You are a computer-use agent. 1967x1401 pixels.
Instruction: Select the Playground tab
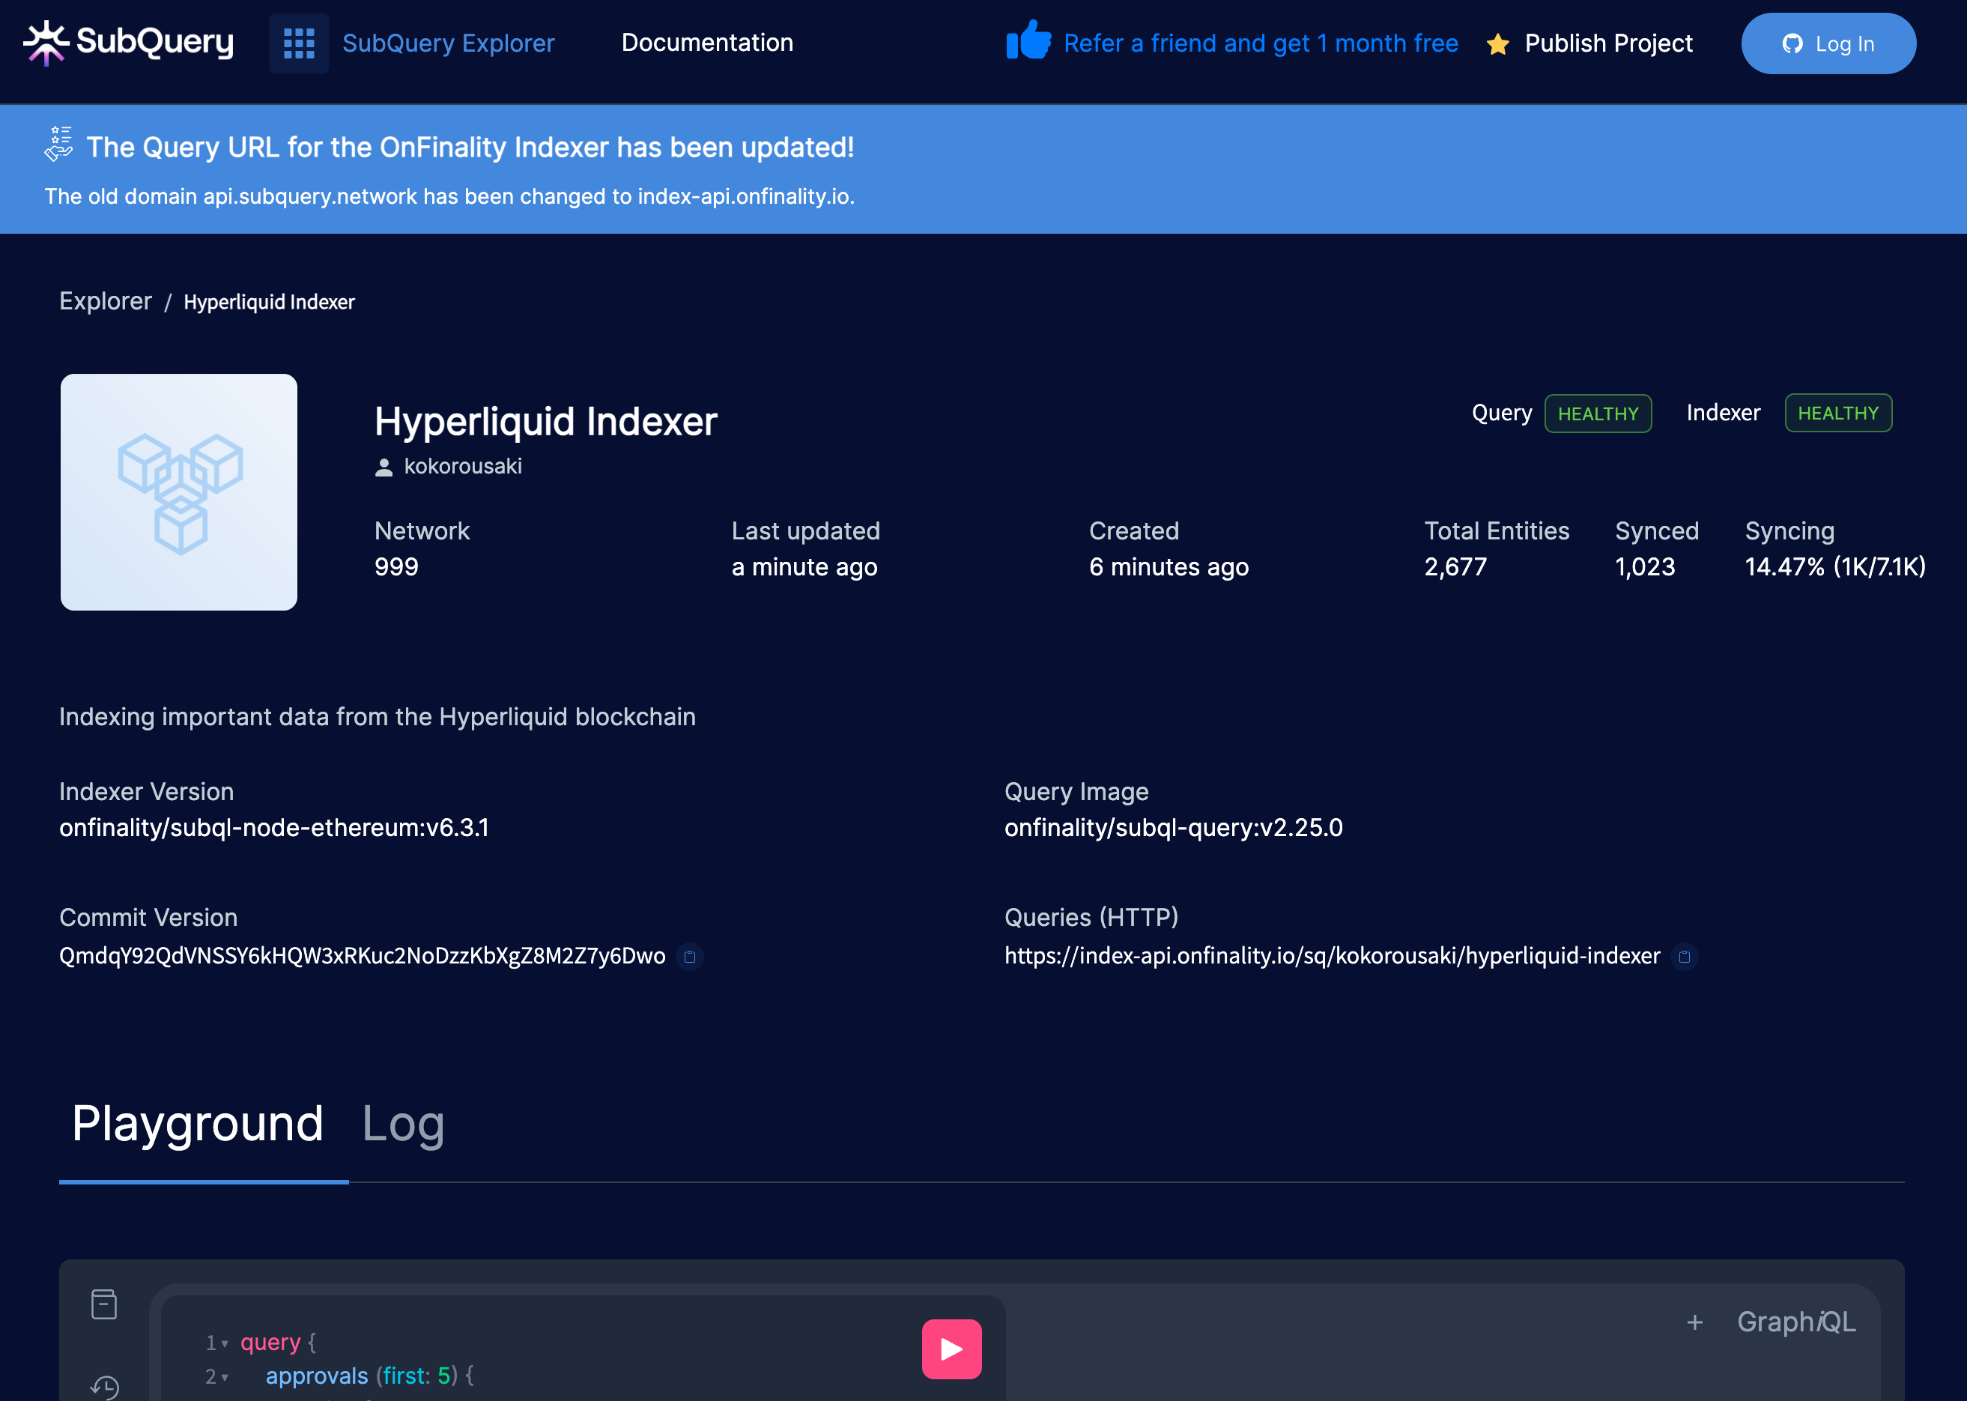tap(198, 1124)
